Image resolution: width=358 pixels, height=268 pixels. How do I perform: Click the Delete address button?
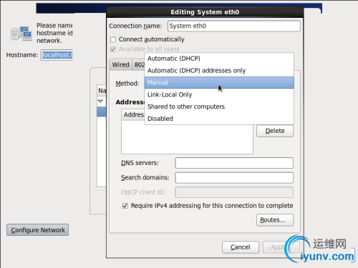tap(275, 131)
